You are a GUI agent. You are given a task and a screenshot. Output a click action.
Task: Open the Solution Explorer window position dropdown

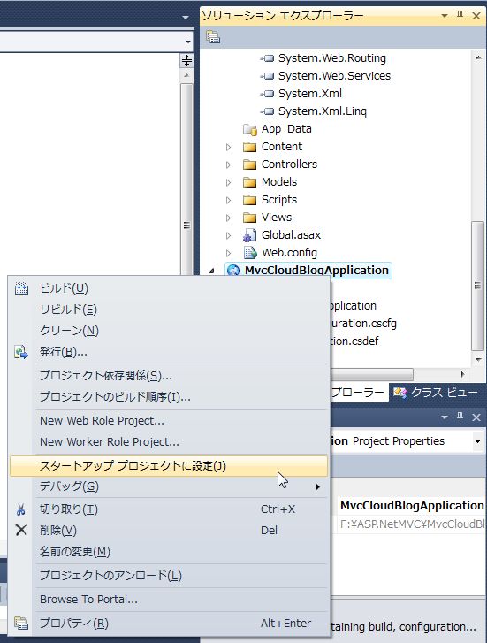coord(445,16)
